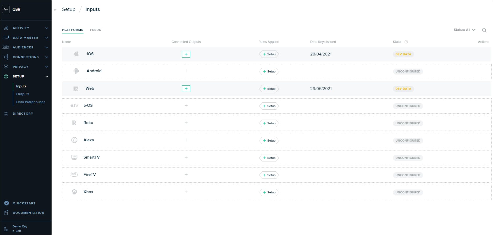Expand the Privacy menu chevron

coord(47,67)
